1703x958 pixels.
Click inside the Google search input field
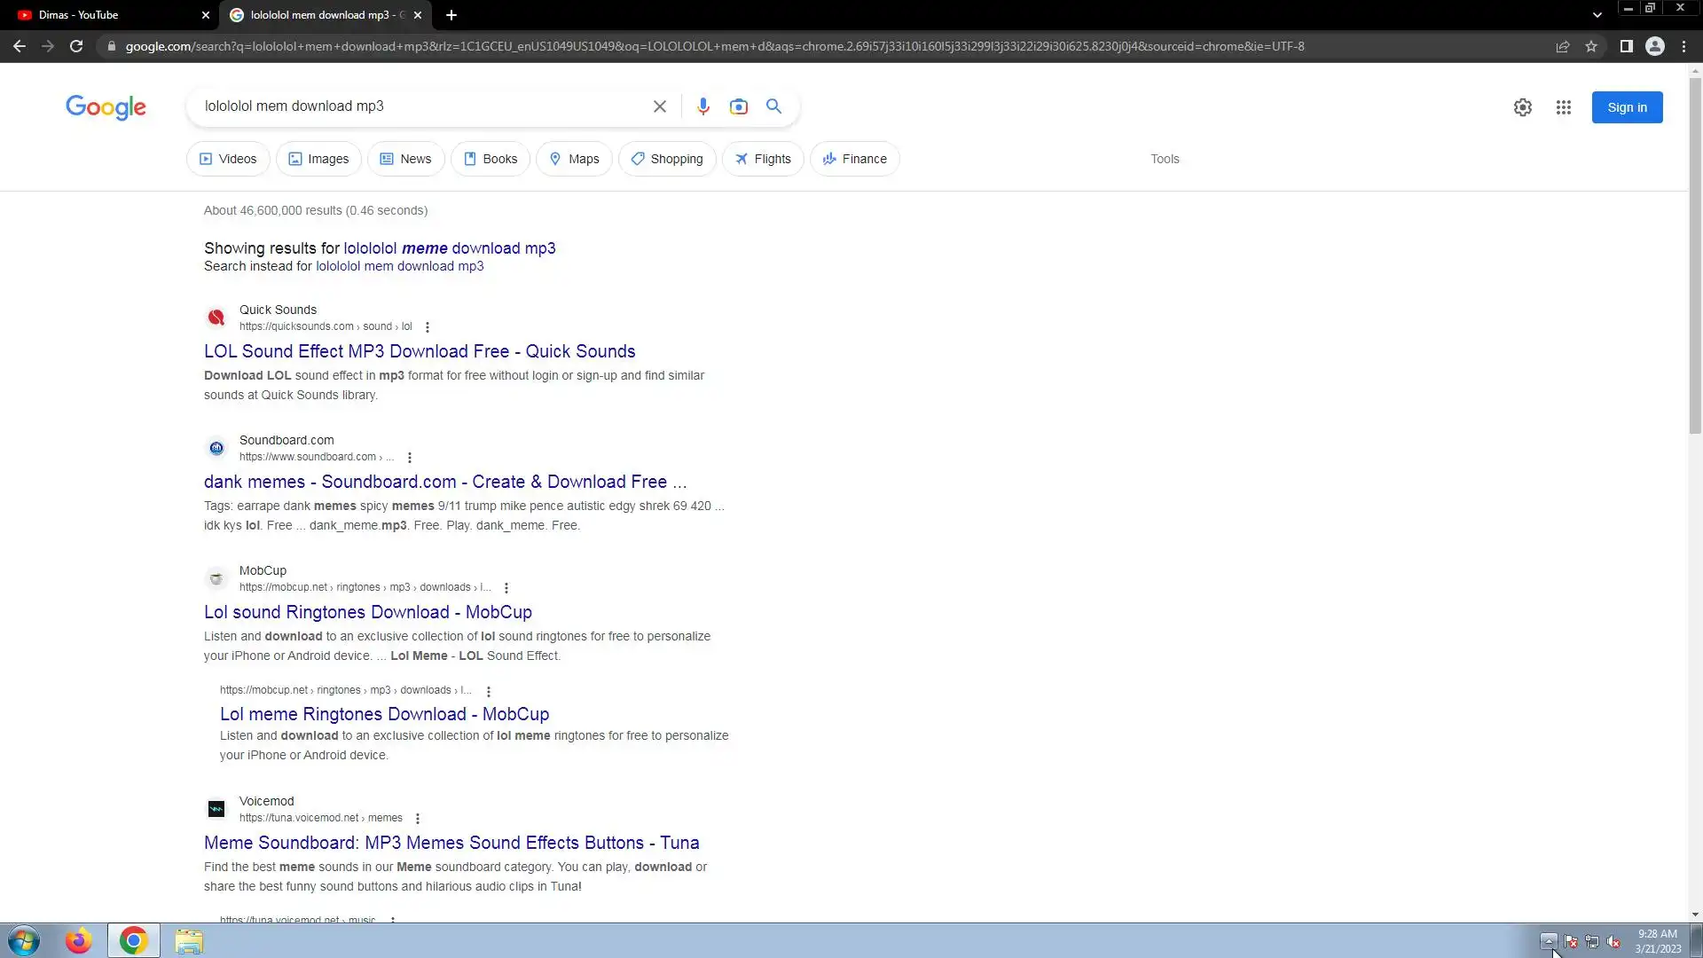coord(417,106)
